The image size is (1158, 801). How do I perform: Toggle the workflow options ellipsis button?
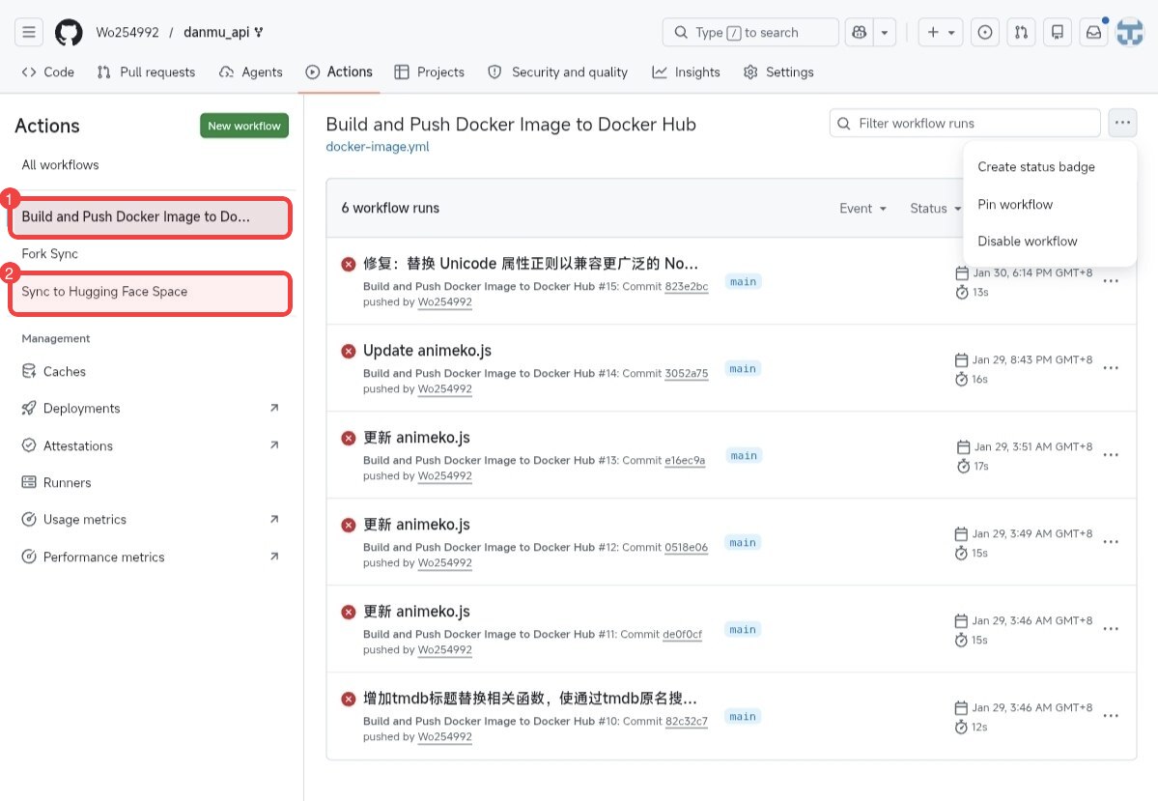pyautogui.click(x=1122, y=123)
